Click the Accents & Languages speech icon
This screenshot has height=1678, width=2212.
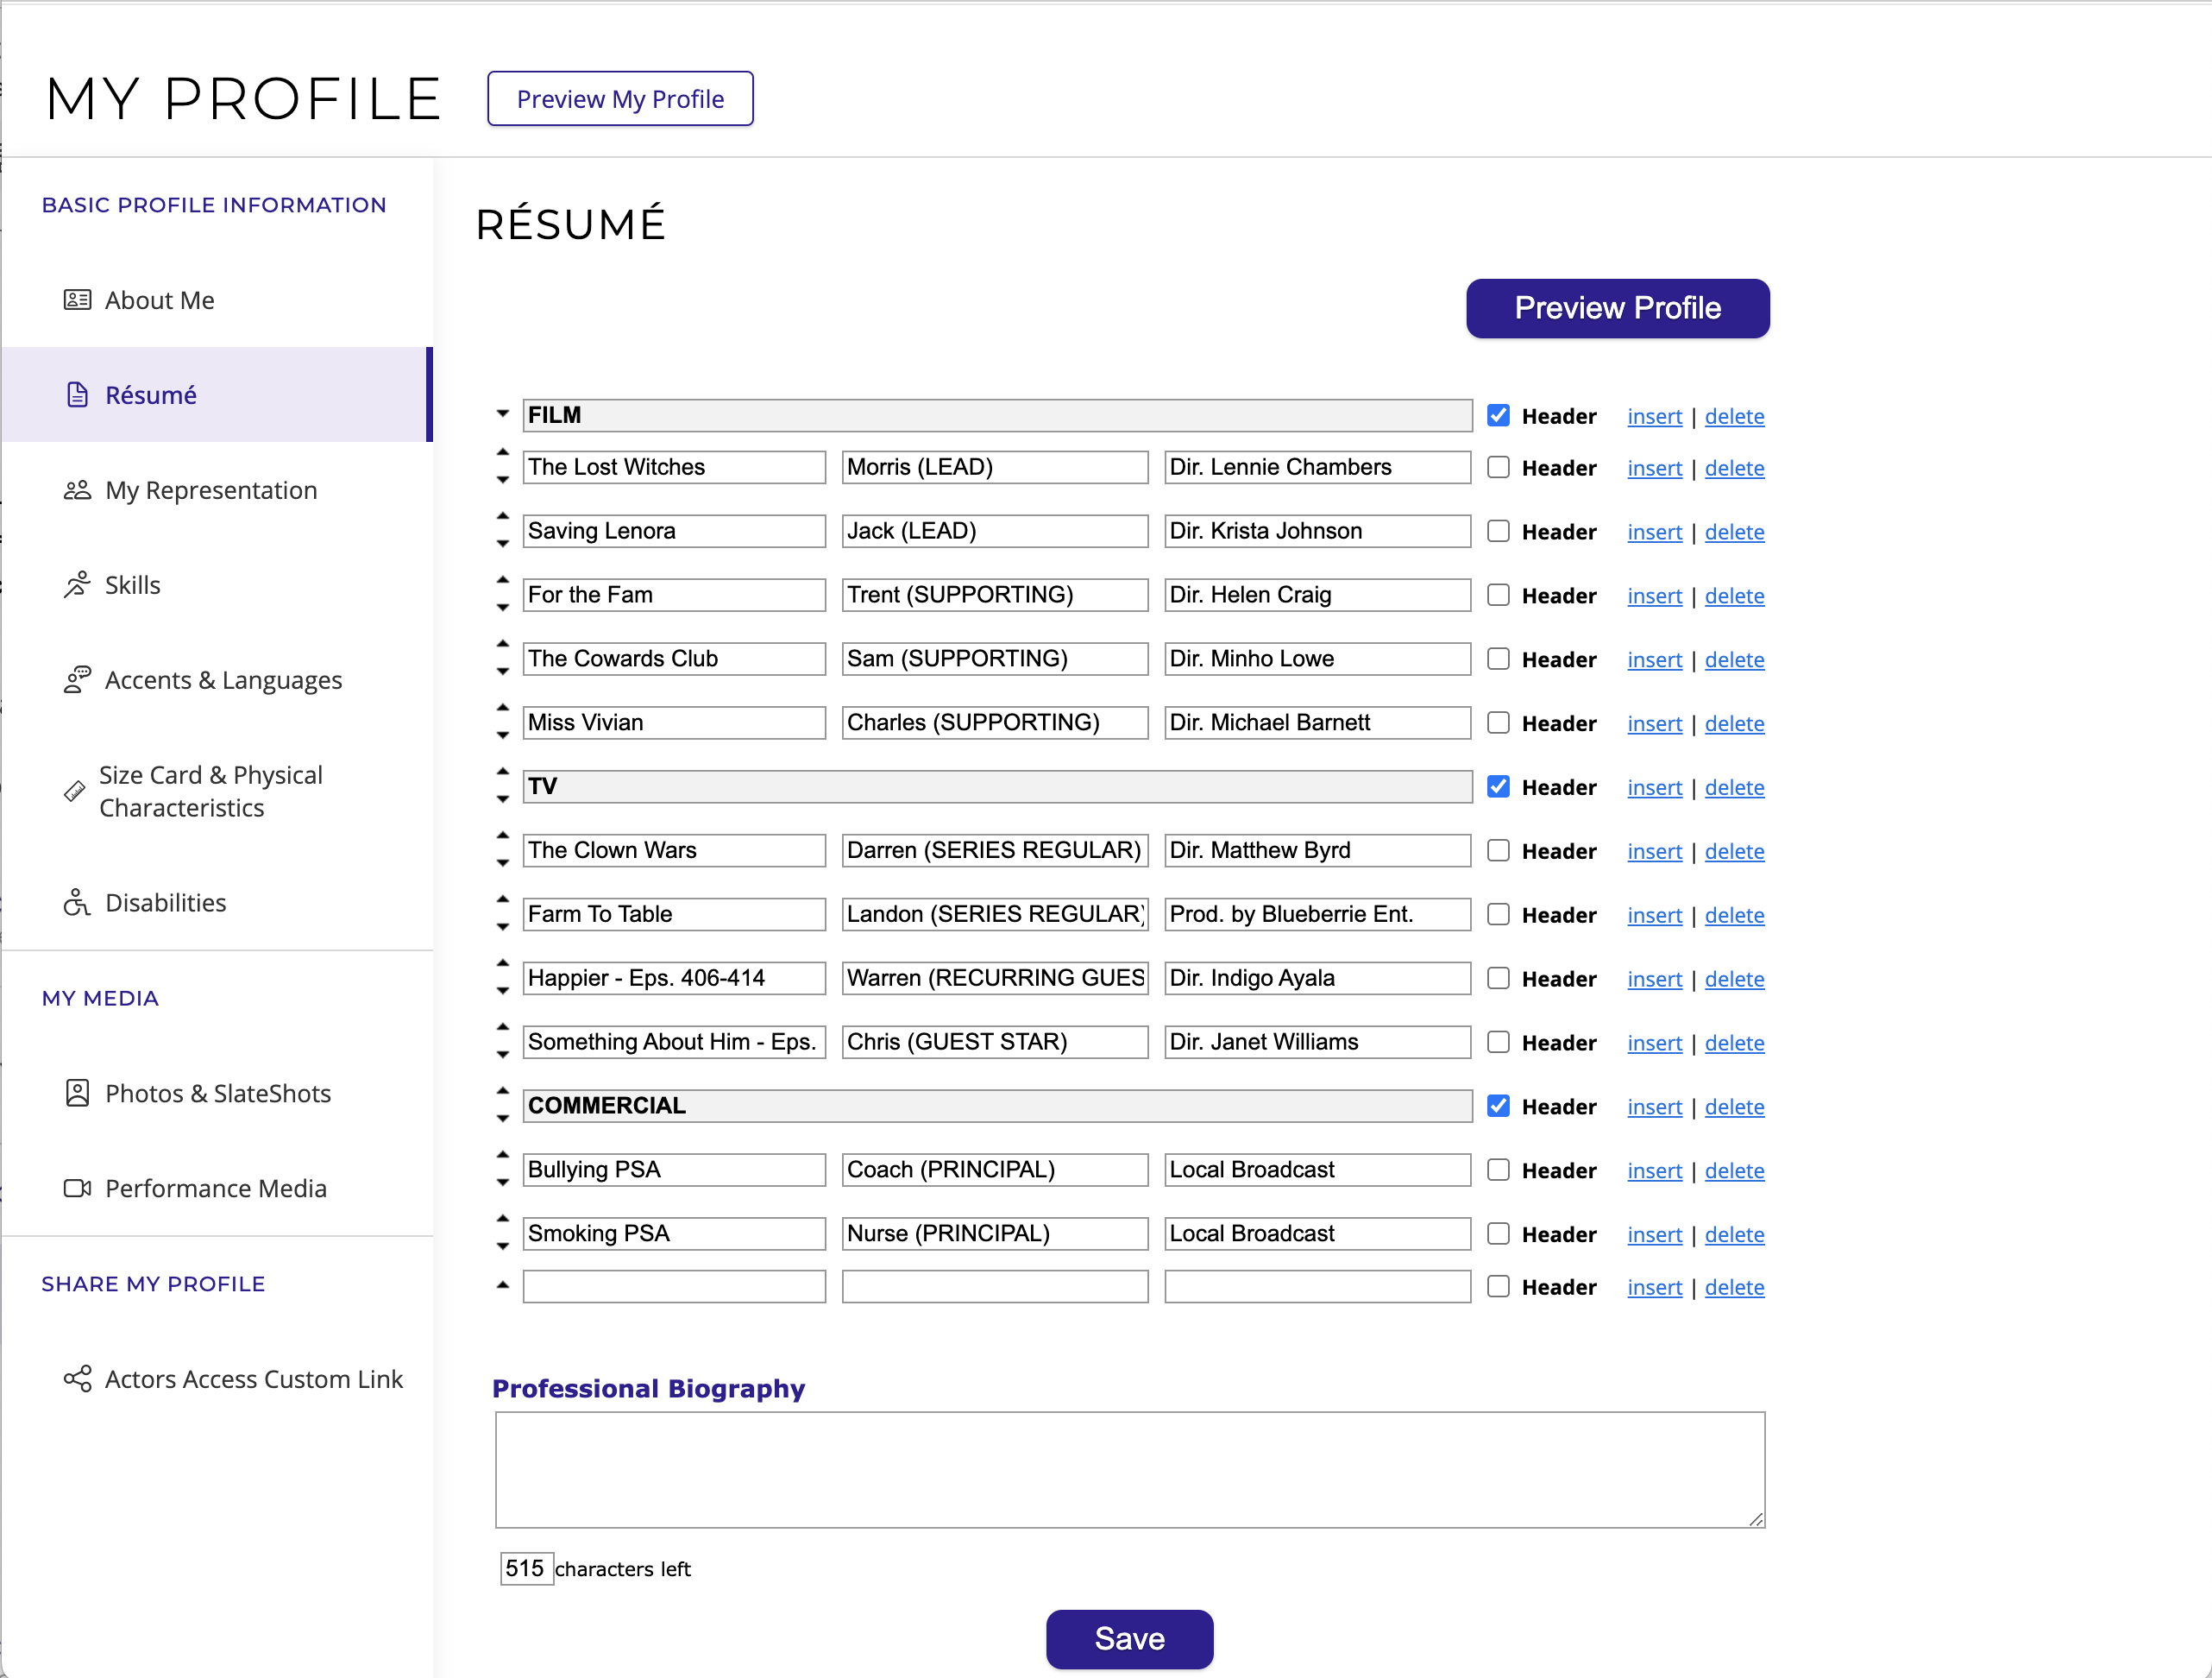(77, 680)
